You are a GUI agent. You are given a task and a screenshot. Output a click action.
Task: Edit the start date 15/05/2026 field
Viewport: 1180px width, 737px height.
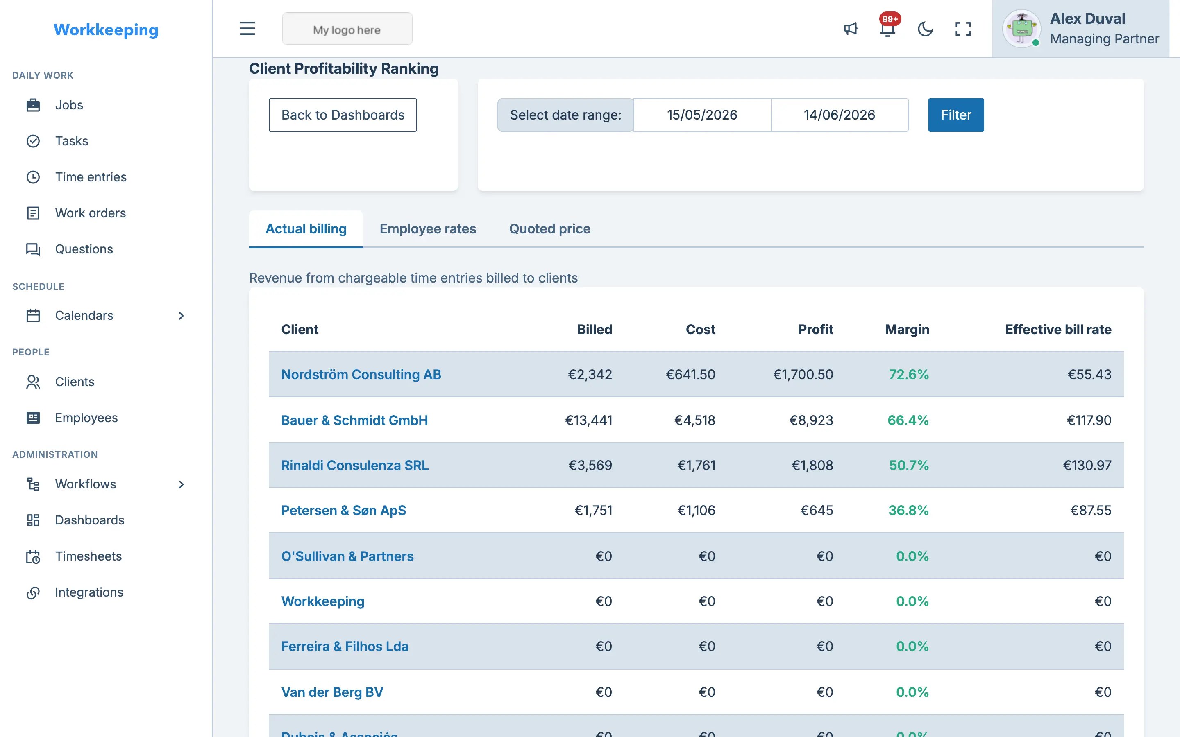pyautogui.click(x=702, y=115)
